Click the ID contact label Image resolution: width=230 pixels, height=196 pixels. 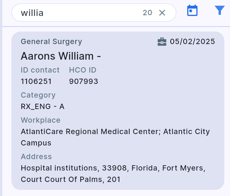[x=40, y=70]
